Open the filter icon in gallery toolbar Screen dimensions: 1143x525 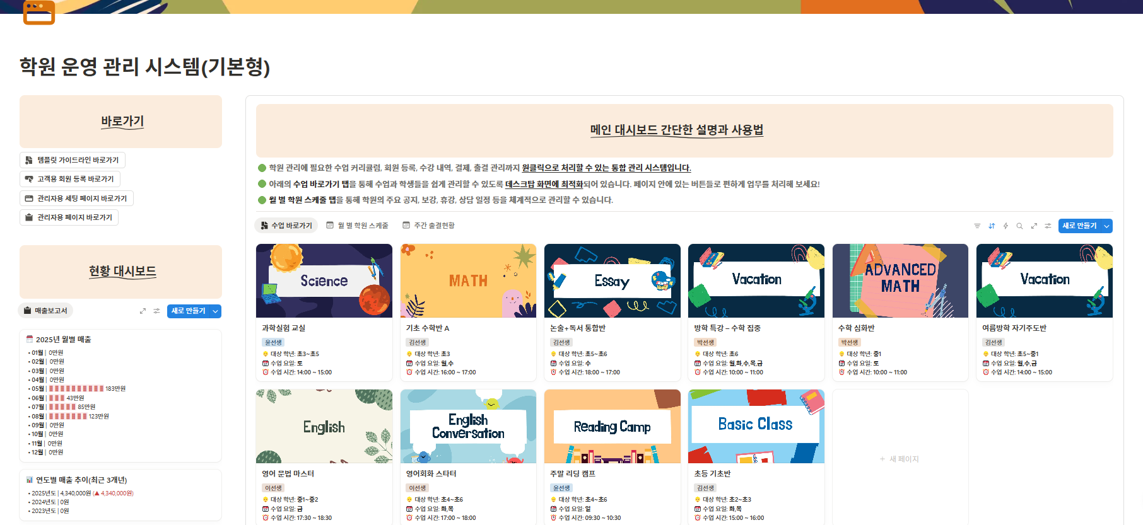(x=977, y=226)
